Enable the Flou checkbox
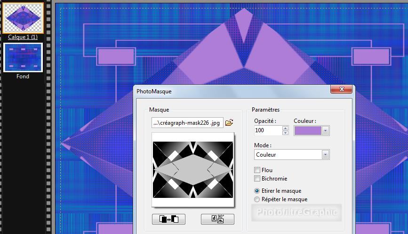Viewport: 408px width, 234px height. pos(257,170)
